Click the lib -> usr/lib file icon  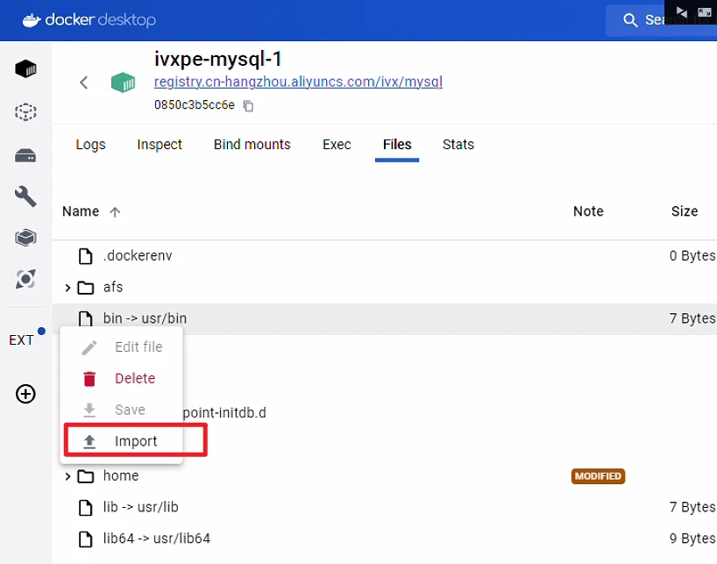86,508
